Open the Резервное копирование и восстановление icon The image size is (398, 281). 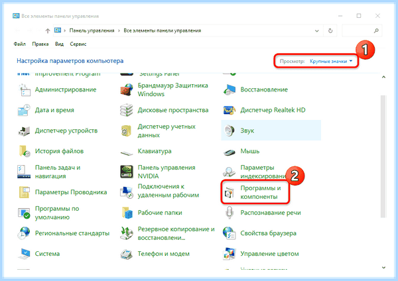point(127,233)
